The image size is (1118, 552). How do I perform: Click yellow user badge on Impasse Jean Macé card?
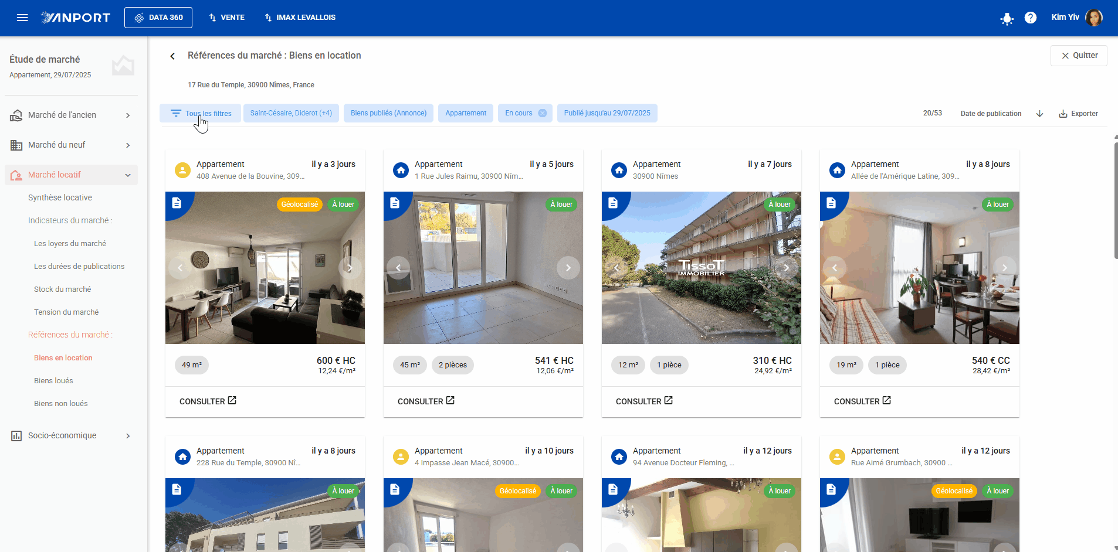[401, 457]
